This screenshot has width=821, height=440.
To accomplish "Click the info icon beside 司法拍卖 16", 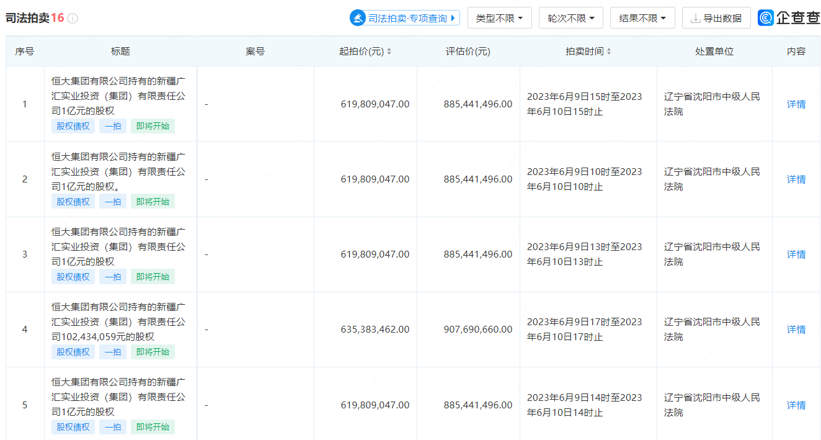I will click(73, 18).
